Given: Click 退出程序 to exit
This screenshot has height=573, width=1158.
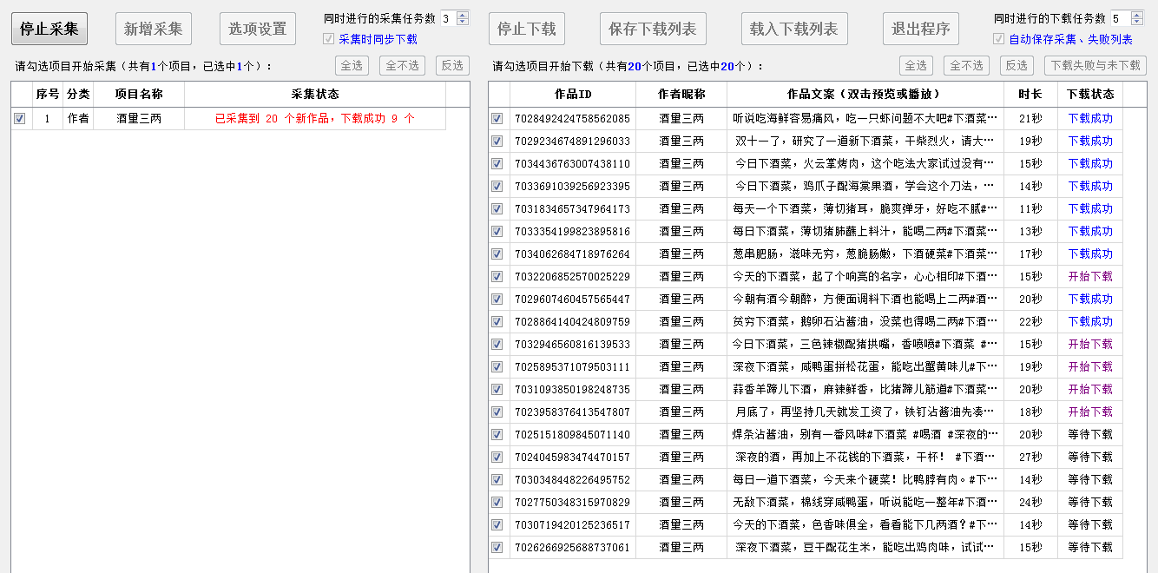Looking at the screenshot, I should [921, 29].
